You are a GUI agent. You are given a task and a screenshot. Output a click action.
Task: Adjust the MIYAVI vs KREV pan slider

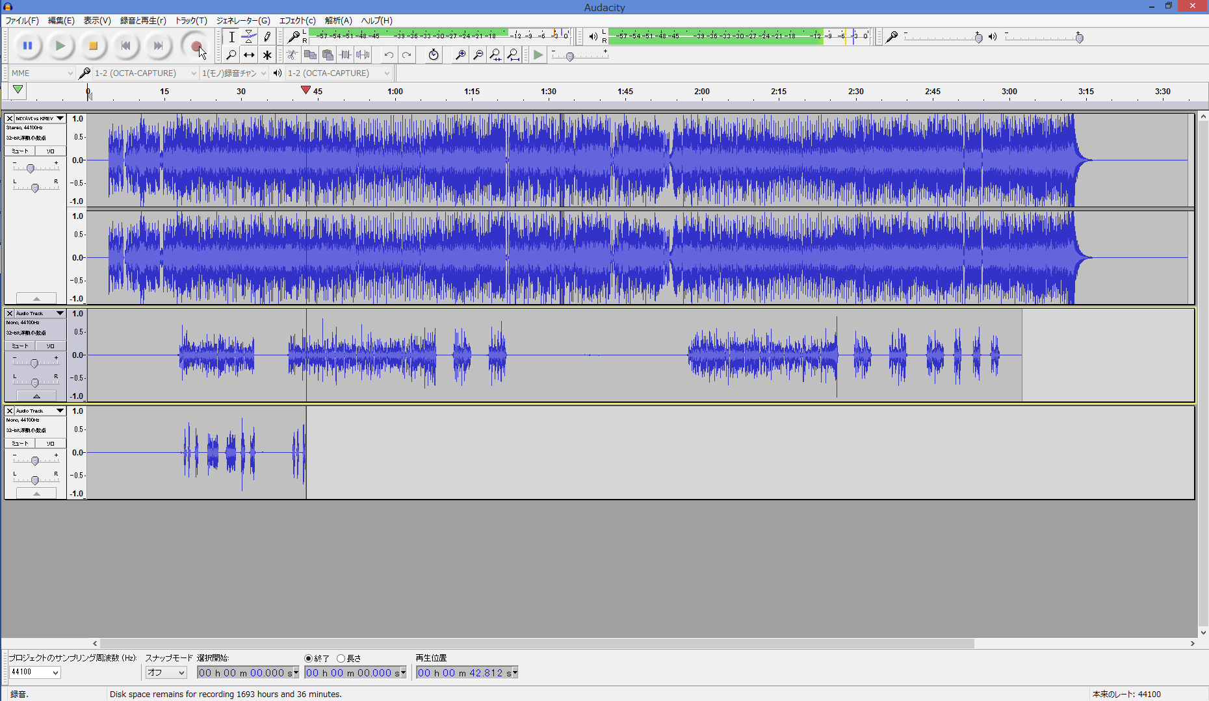[35, 188]
